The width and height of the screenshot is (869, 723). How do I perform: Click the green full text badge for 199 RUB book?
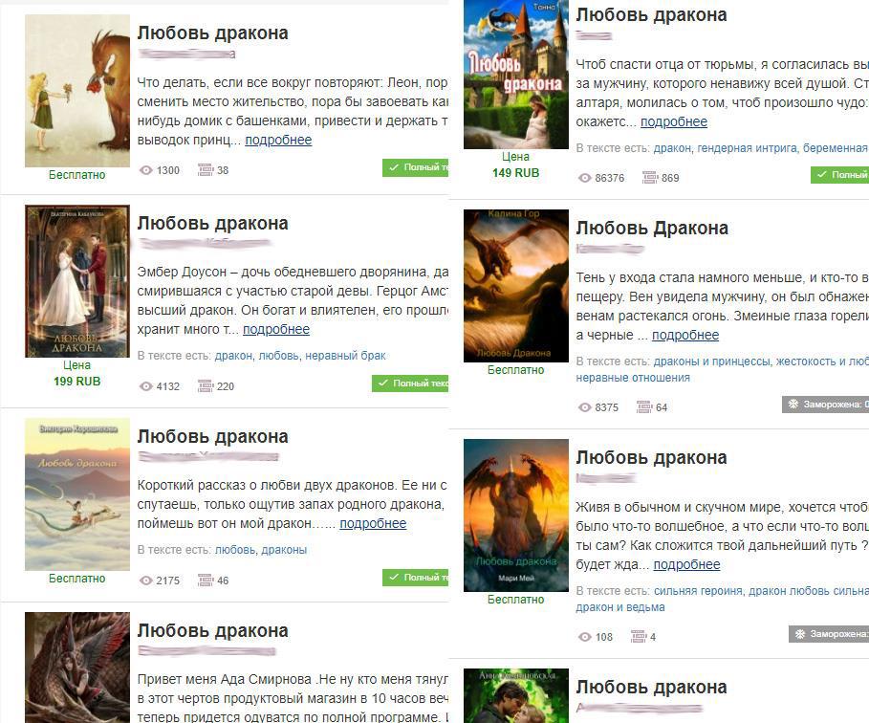[x=410, y=383]
